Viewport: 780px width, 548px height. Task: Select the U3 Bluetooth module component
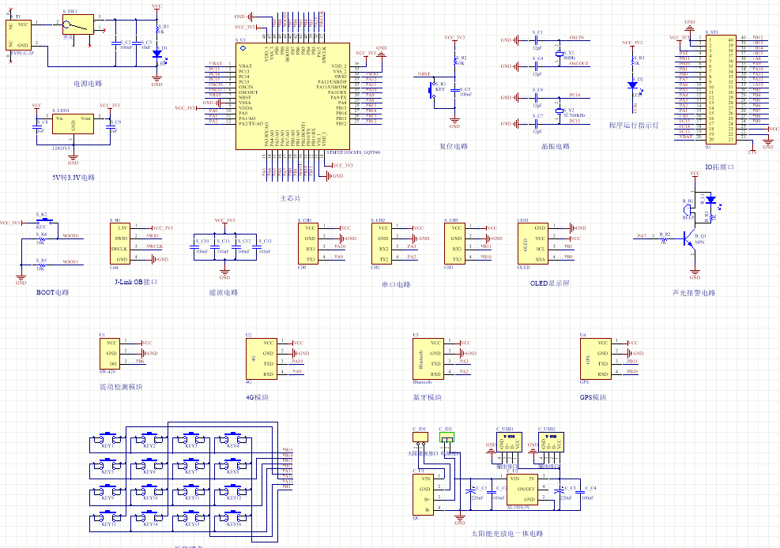tap(428, 358)
